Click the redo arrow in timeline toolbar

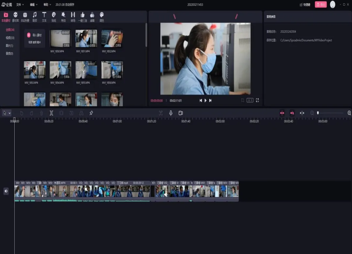[x=31, y=113]
